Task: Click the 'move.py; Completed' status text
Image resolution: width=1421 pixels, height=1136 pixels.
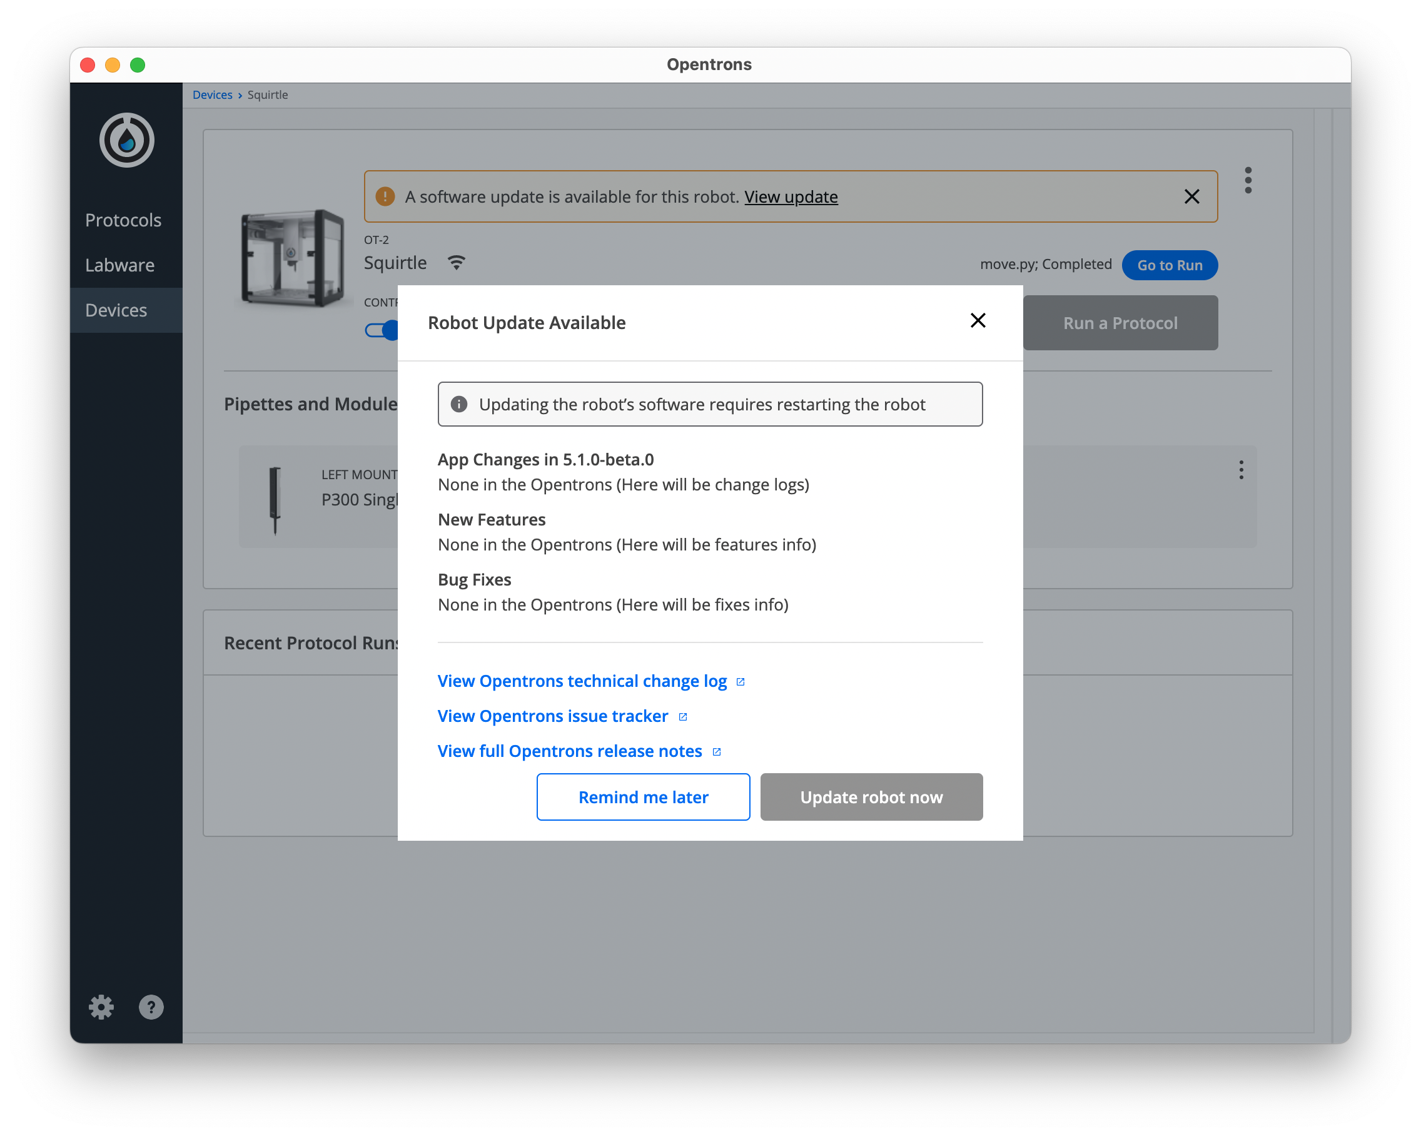Action: [1045, 265]
